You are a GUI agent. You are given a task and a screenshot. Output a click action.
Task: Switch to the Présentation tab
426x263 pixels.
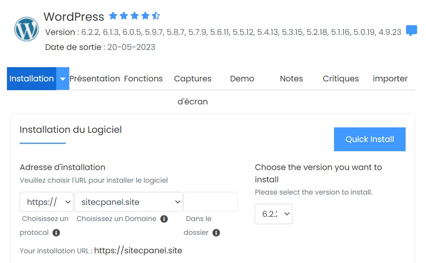coord(94,79)
